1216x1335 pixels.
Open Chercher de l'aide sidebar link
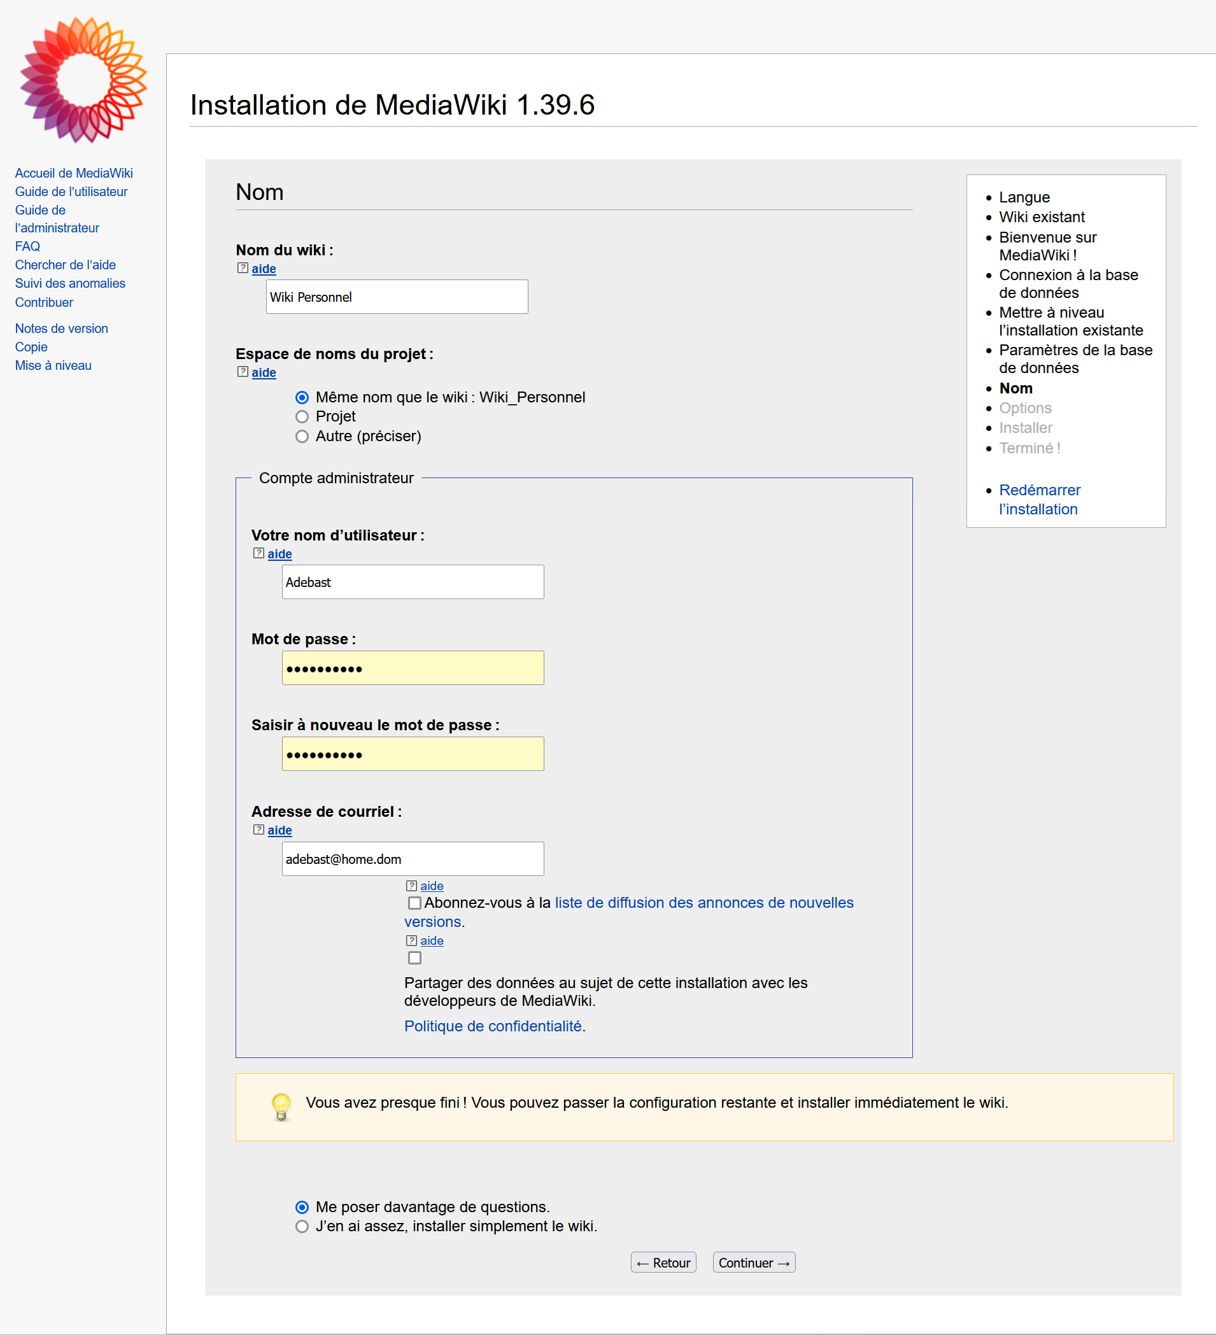click(x=66, y=265)
